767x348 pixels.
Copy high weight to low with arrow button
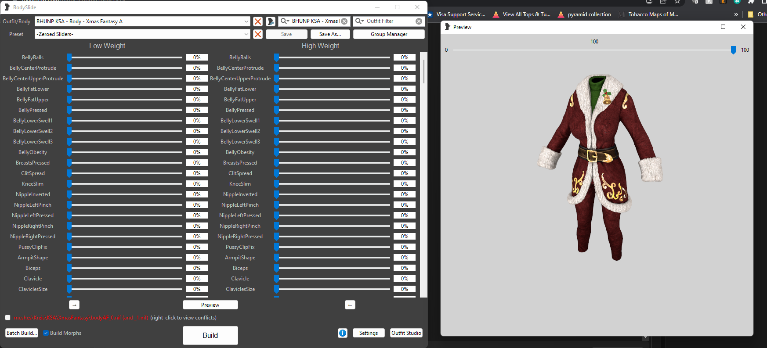tap(350, 305)
